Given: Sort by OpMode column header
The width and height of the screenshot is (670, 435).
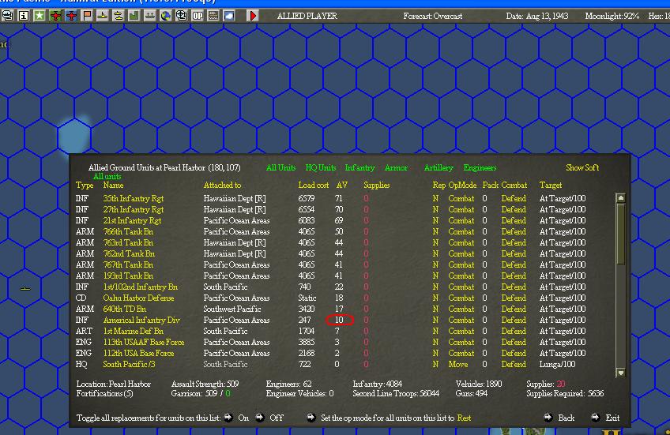Looking at the screenshot, I should pyautogui.click(x=462, y=186).
